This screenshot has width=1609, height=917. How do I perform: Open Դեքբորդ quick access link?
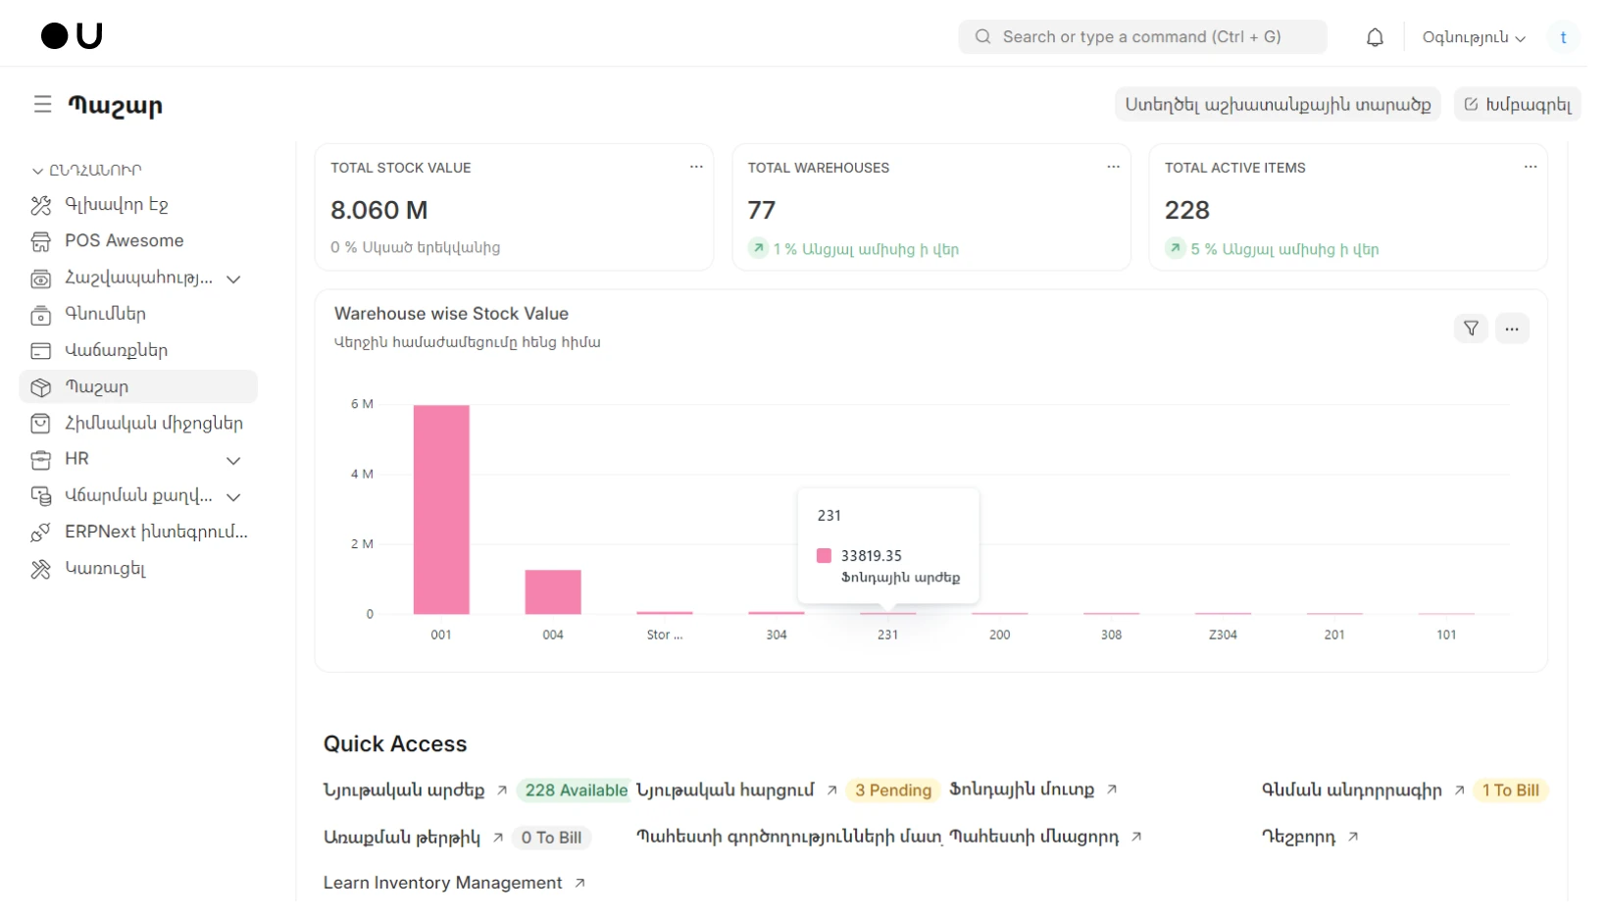1298,837
